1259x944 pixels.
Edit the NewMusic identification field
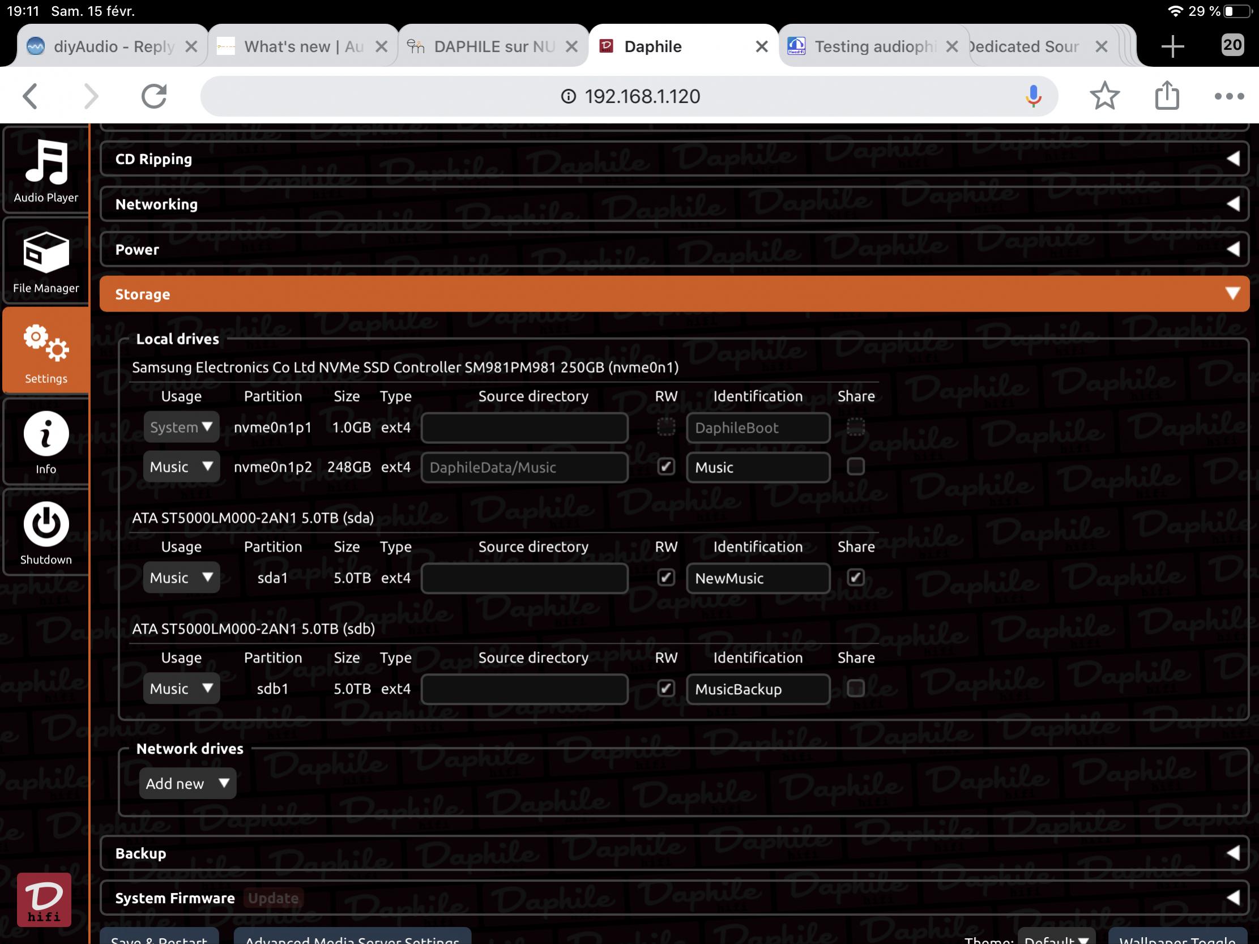click(x=758, y=578)
